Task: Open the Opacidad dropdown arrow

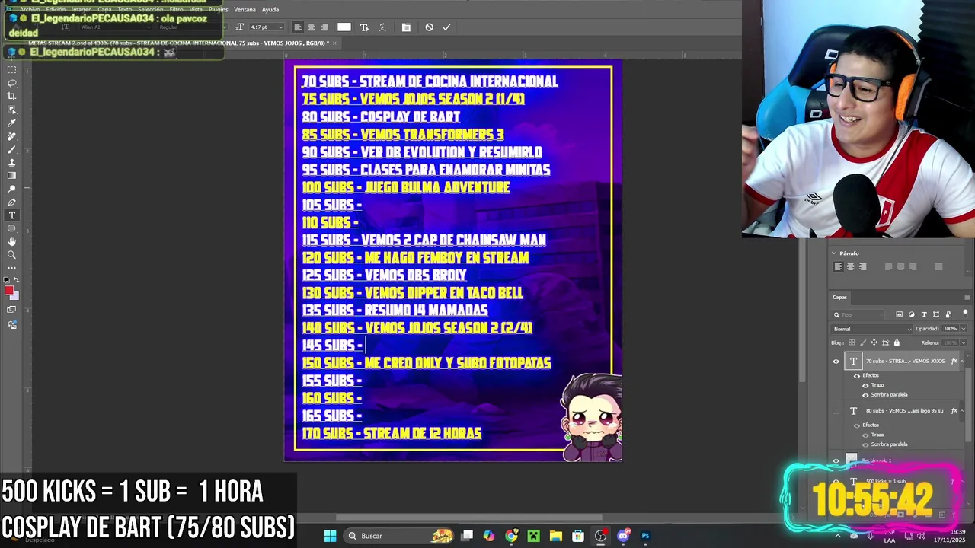Action: point(963,329)
